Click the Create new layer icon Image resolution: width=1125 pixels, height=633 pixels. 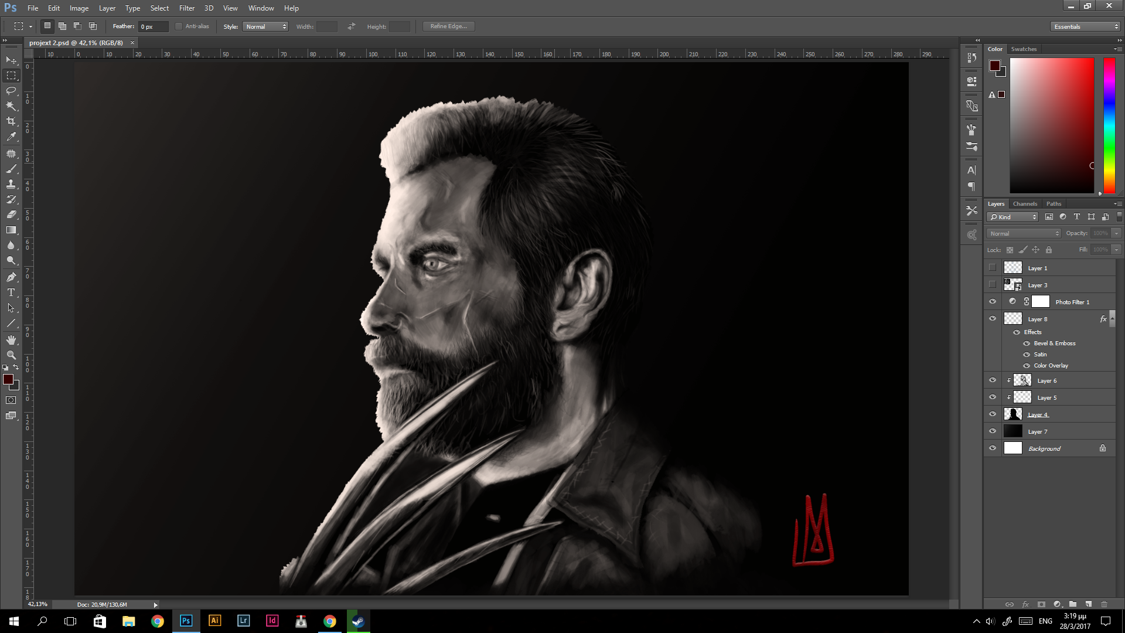pyautogui.click(x=1088, y=604)
